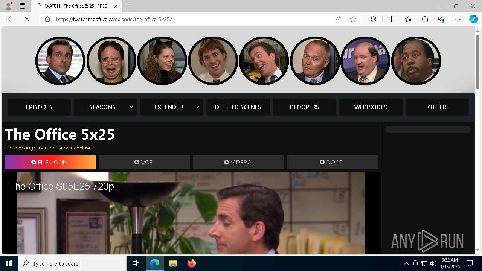View site information lock icon
Screen dimensions: 482x271
pos(47,19)
